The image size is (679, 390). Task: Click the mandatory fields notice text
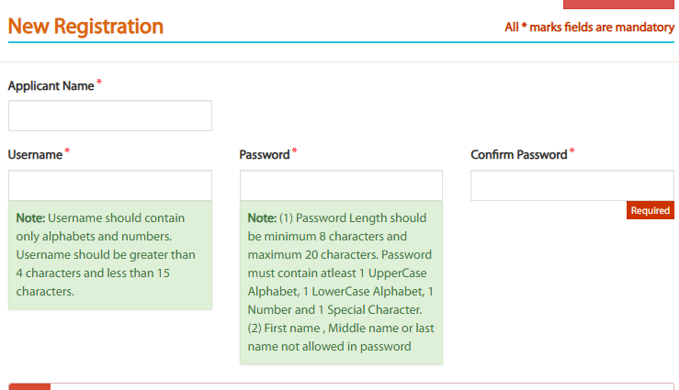tap(589, 28)
